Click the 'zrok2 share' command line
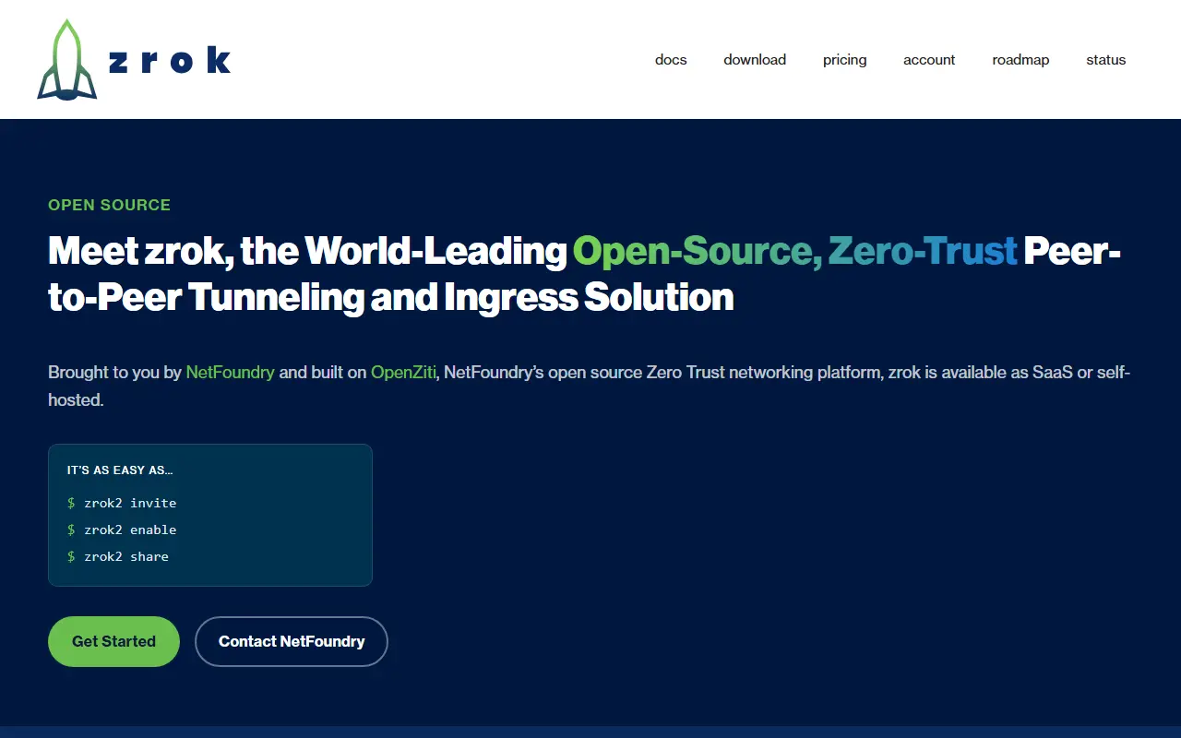Viewport: 1181px width, 738px height. [x=118, y=556]
